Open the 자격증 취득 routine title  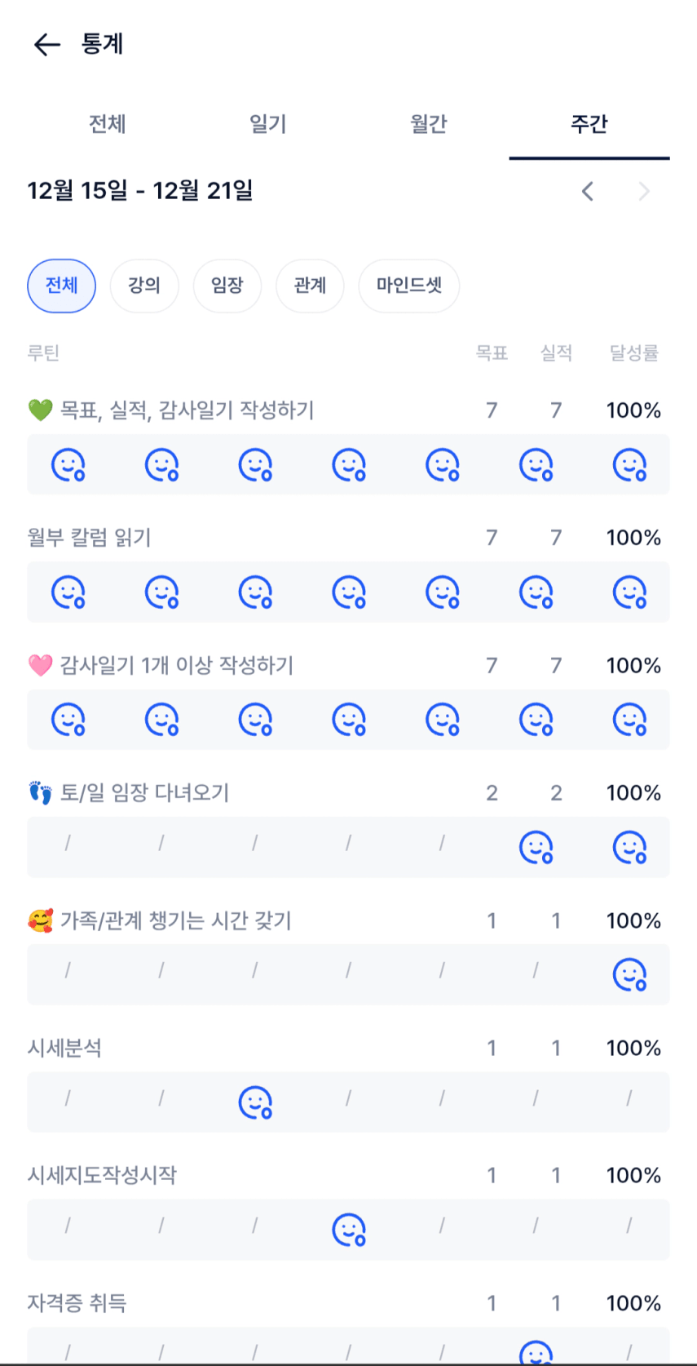(x=77, y=1303)
